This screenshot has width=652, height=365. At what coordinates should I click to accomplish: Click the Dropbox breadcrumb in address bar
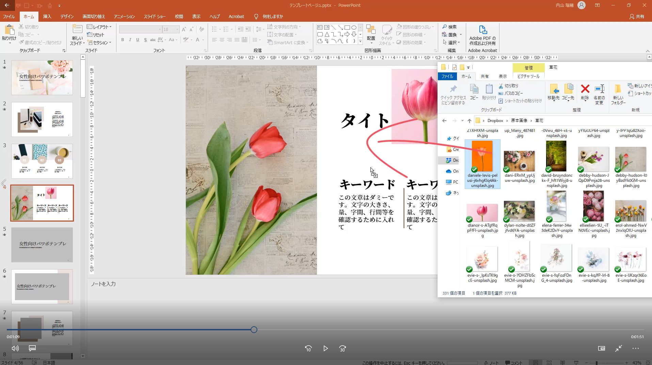click(x=495, y=121)
